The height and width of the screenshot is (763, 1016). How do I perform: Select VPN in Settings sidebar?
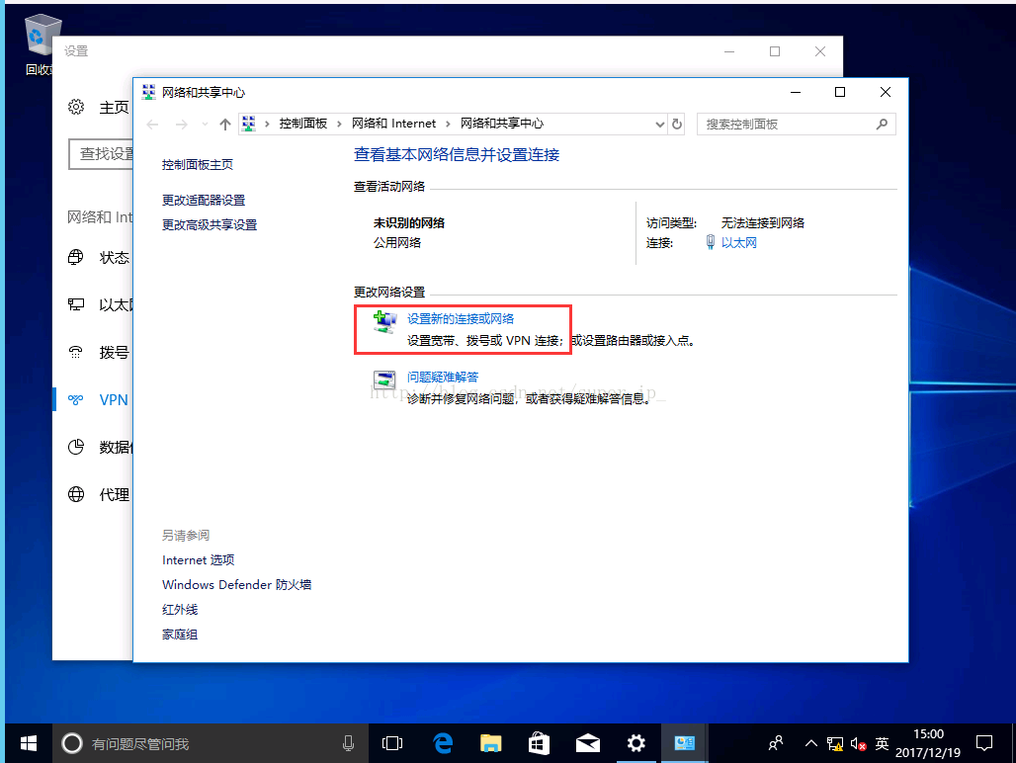[x=114, y=400]
